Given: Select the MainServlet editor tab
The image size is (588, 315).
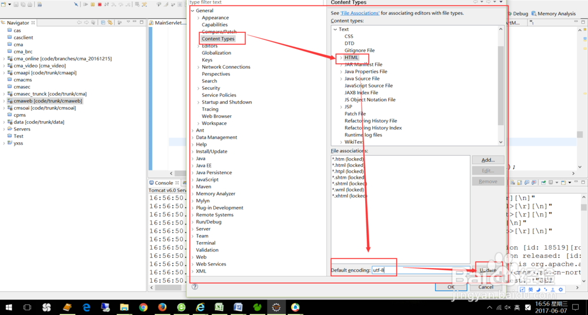Looking at the screenshot, I should coord(168,23).
